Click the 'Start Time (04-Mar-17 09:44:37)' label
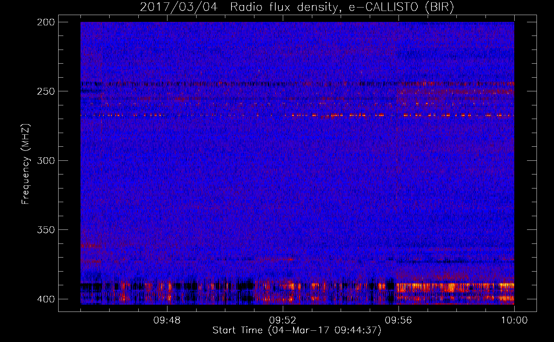Screen dimensions: 554x342 297,330
